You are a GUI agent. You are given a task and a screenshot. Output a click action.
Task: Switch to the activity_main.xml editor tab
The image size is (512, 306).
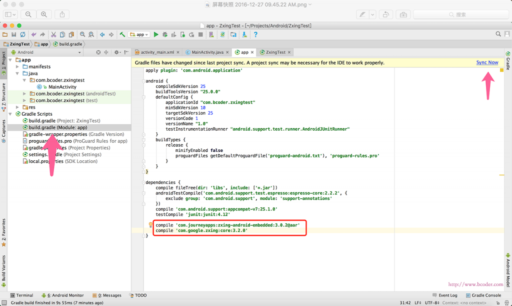click(x=157, y=52)
